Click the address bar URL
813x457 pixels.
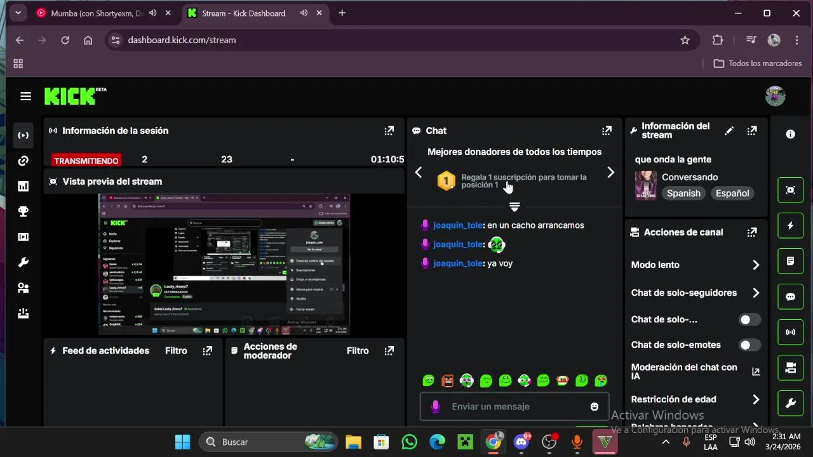[x=182, y=40]
